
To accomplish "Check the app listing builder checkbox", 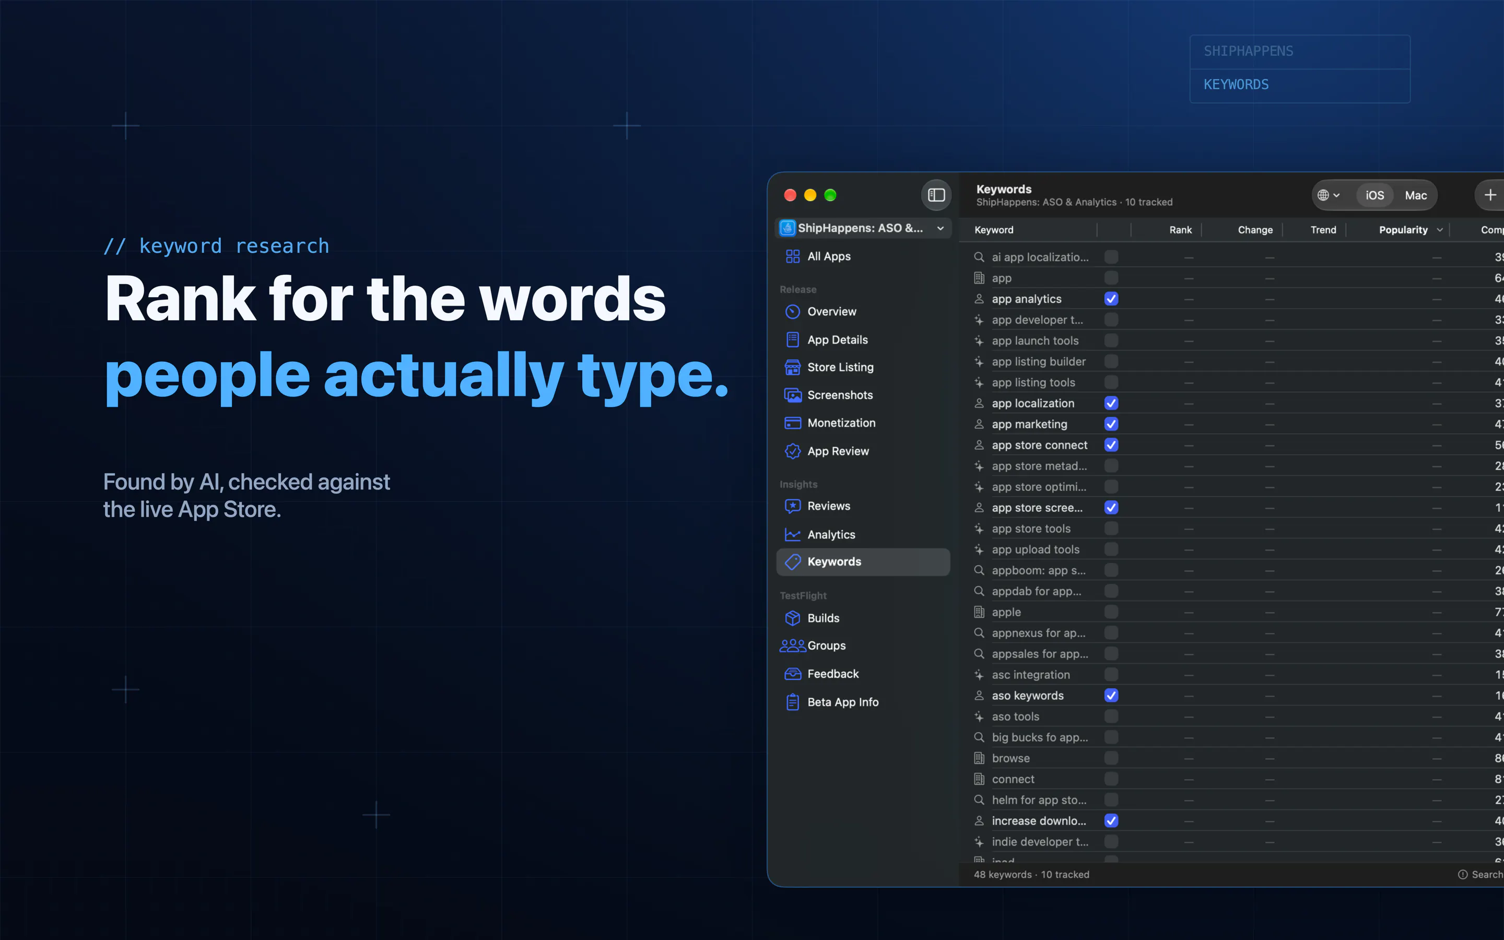I will 1111,362.
